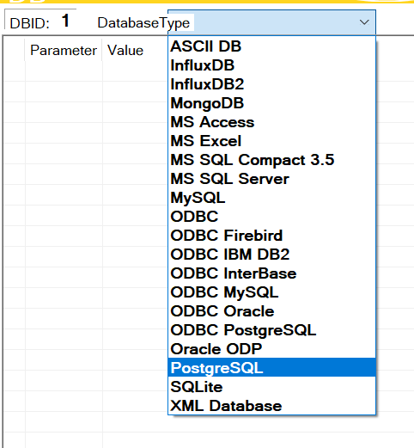The image size is (414, 448).
Task: Select highlighted PostgreSQL entry
Action: point(271,367)
